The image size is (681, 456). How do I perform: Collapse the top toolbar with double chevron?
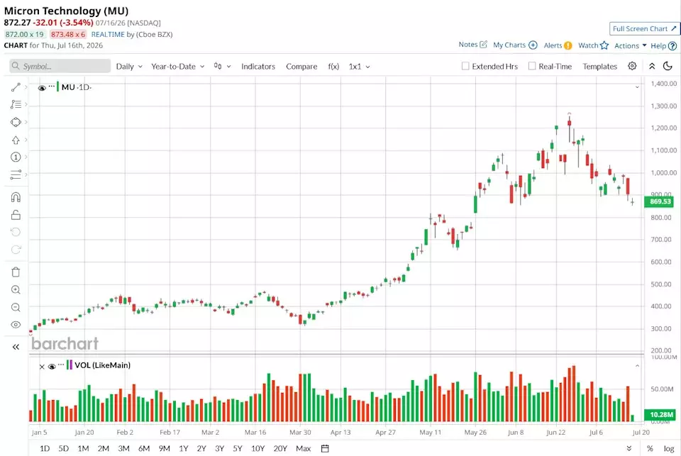(652, 66)
